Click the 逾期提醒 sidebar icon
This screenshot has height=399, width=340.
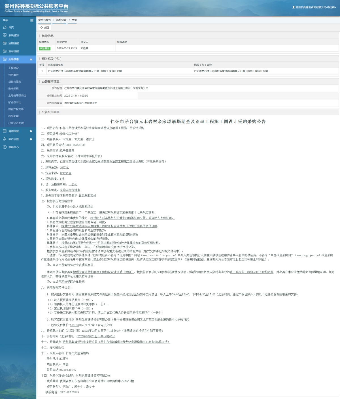click(5, 43)
